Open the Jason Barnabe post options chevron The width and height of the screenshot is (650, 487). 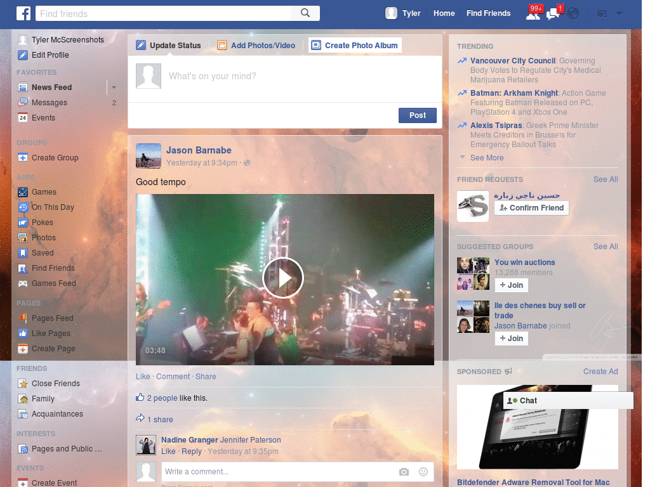[431, 148]
